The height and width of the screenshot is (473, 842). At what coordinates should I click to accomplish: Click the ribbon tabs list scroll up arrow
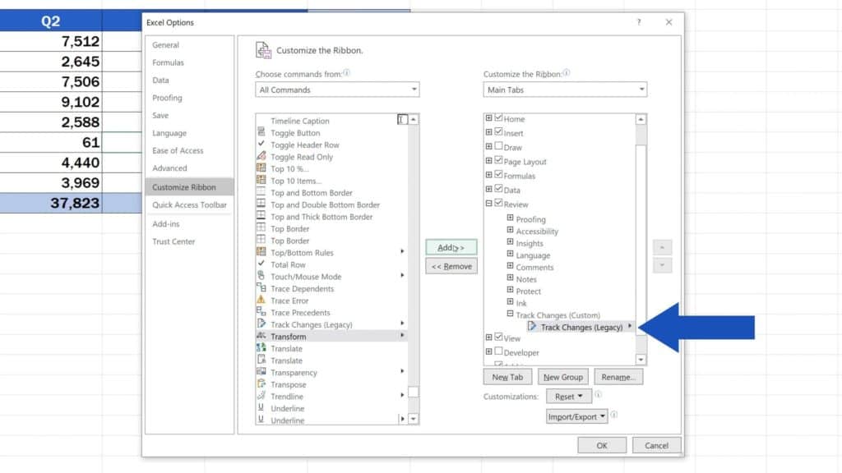click(641, 119)
